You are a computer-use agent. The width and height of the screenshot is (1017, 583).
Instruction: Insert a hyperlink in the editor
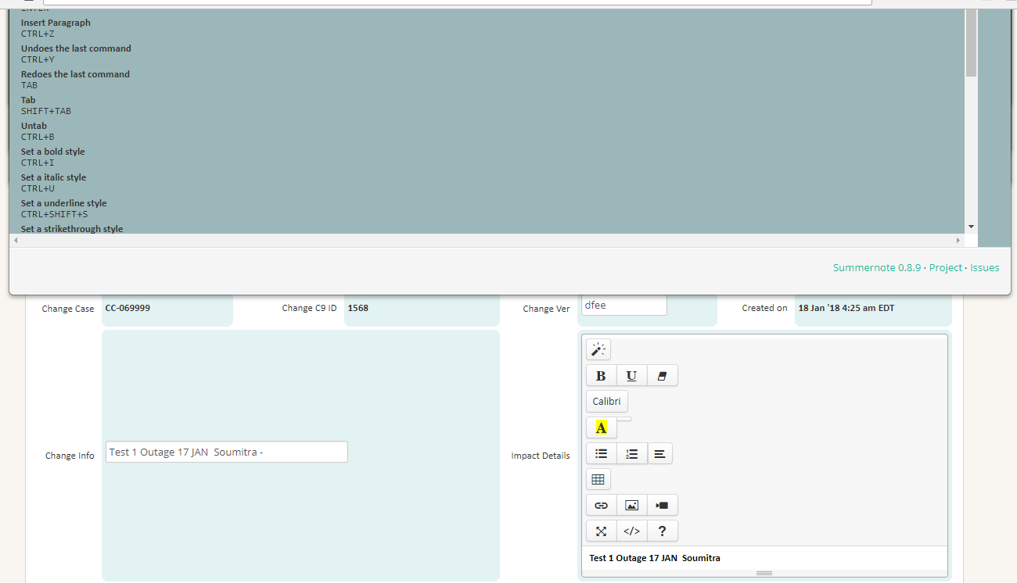tap(601, 505)
